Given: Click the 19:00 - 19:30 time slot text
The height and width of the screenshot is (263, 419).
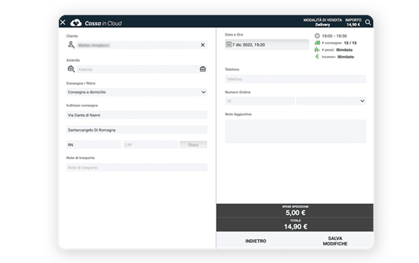Looking at the screenshot, I should click(x=335, y=36).
